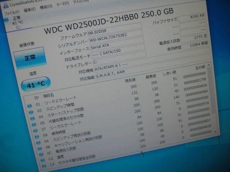This screenshot has height=172, width=230.
Task: Click the WDC WD2500JD-22HBB0 250.0 GB title
Action: (x=109, y=21)
